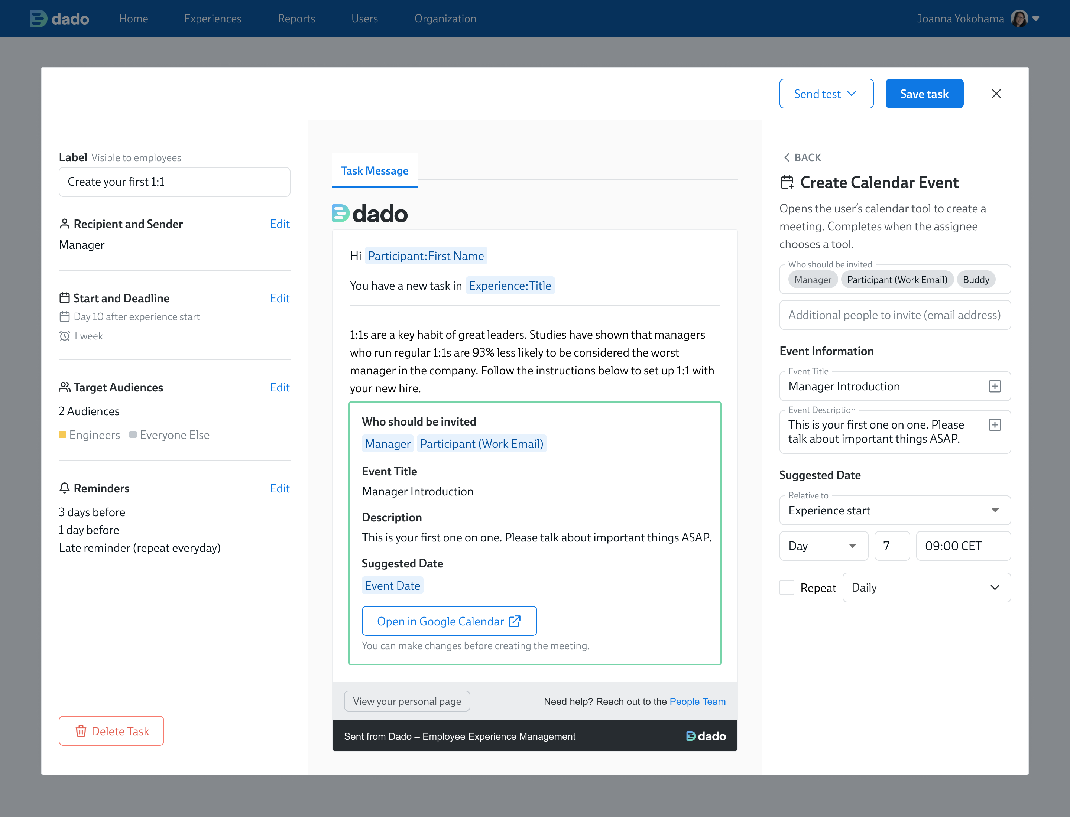1070x817 pixels.
Task: Tick the Repeat checkbox
Action: click(x=787, y=587)
